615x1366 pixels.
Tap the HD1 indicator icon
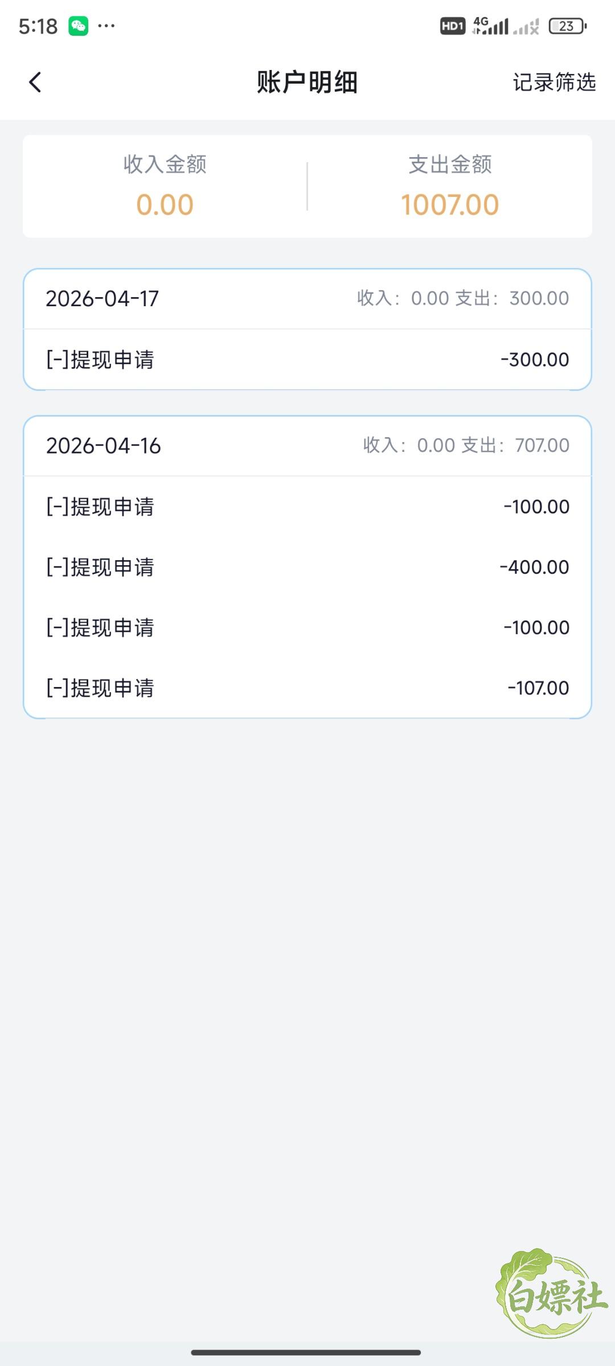coord(453,26)
